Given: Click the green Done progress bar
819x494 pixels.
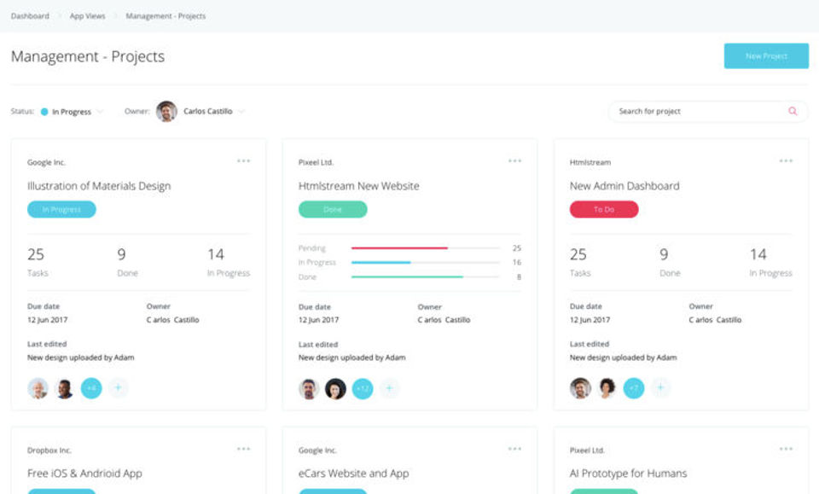Looking at the screenshot, I should [x=408, y=276].
